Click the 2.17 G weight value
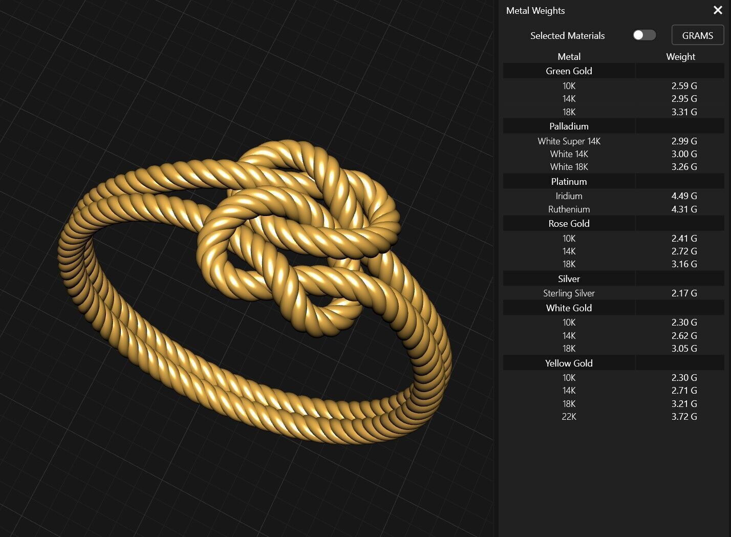 tap(684, 293)
